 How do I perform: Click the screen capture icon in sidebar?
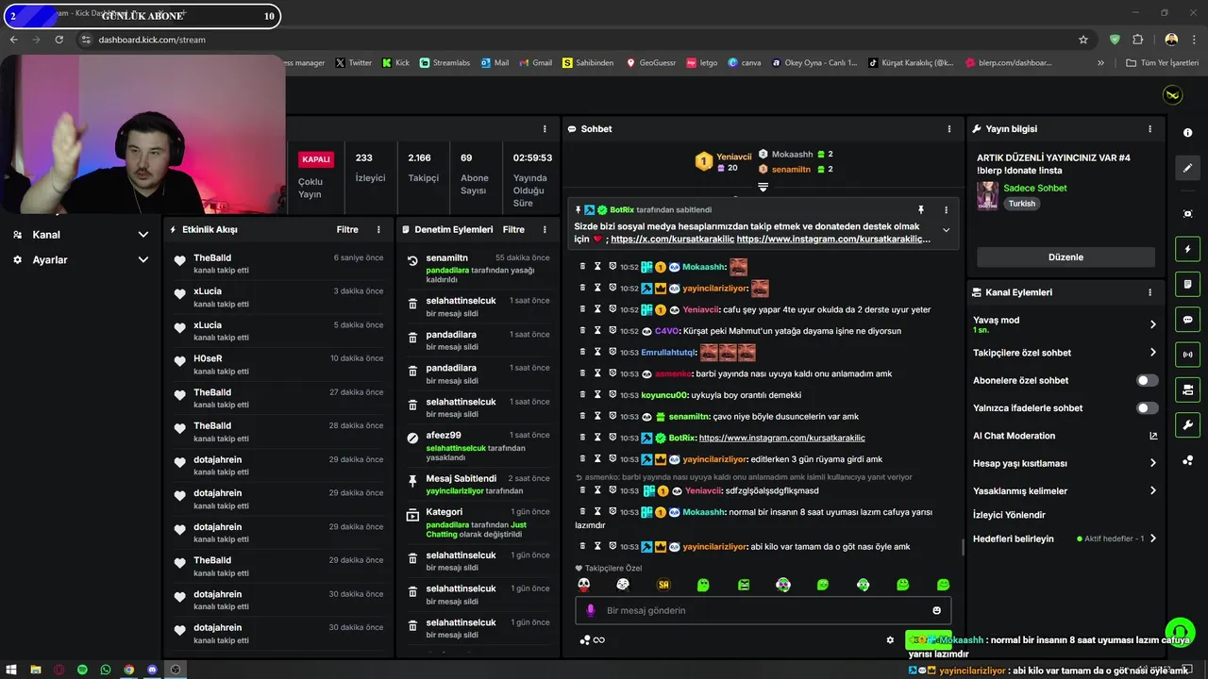click(1187, 214)
